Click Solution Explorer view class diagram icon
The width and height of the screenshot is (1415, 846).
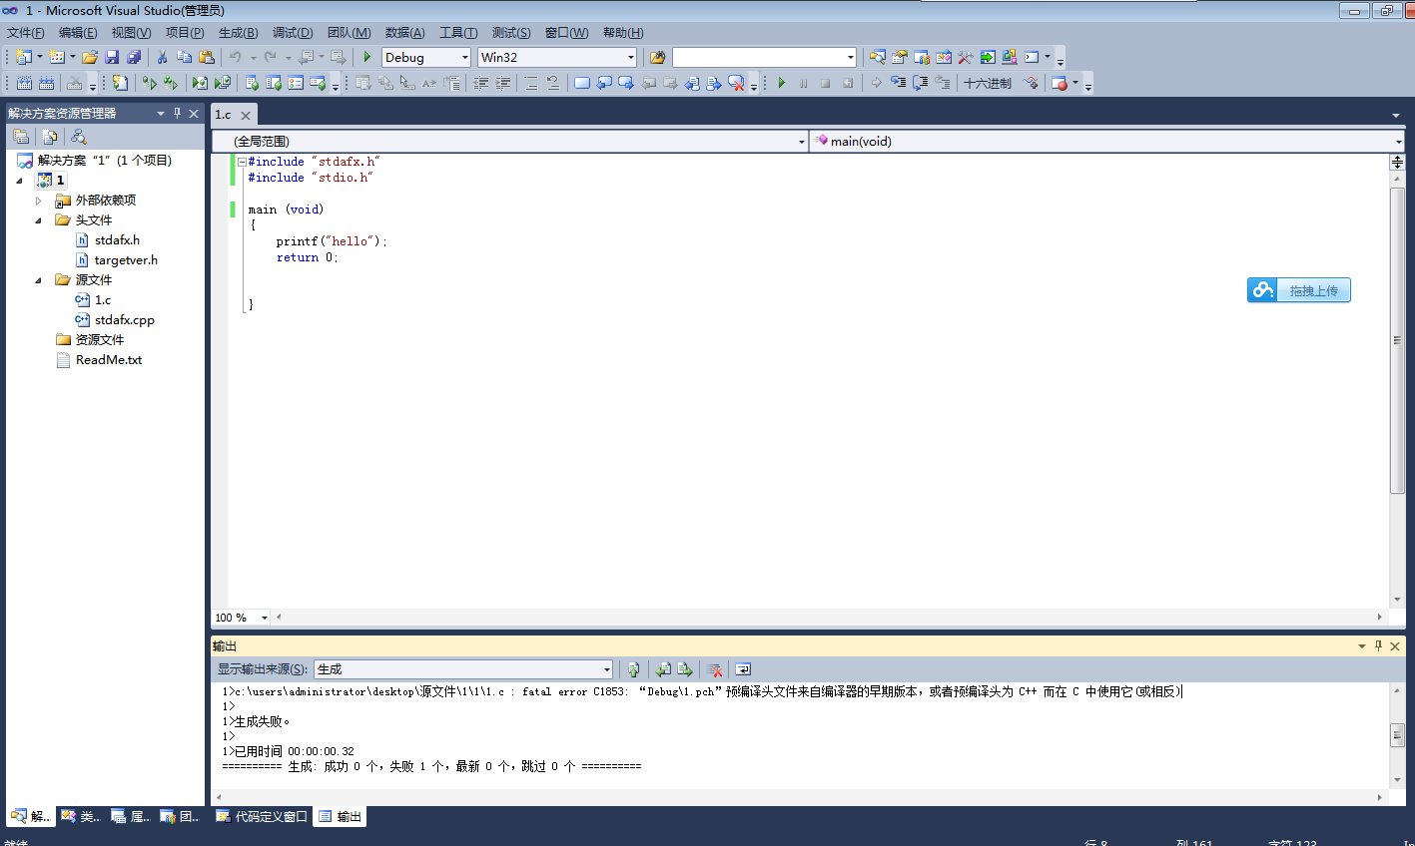79,137
